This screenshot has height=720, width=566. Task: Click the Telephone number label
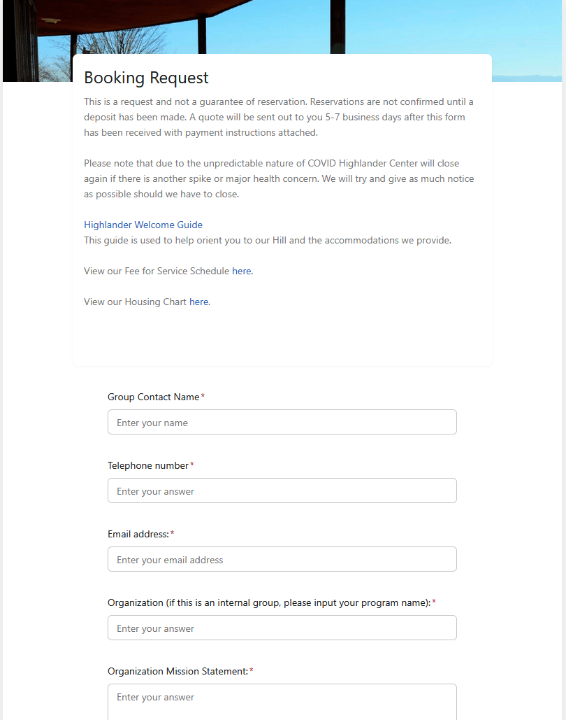click(x=148, y=465)
